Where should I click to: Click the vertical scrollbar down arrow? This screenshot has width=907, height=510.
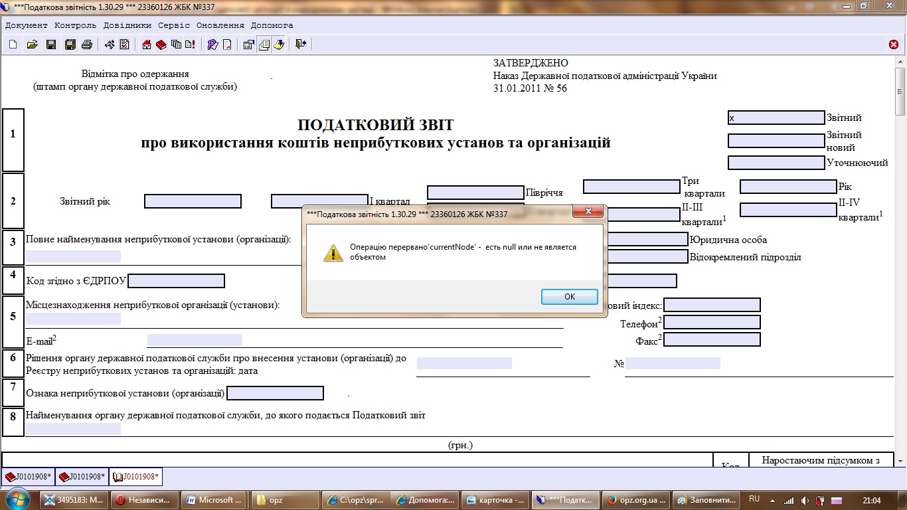point(900,460)
